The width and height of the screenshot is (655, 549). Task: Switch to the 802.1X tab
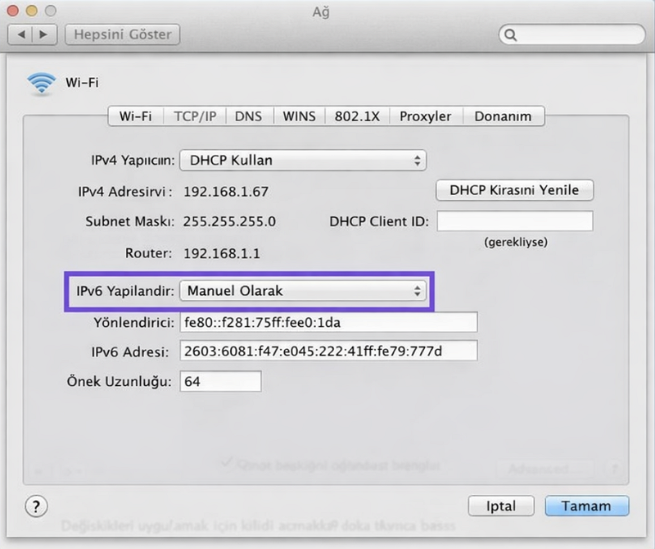[x=357, y=116]
